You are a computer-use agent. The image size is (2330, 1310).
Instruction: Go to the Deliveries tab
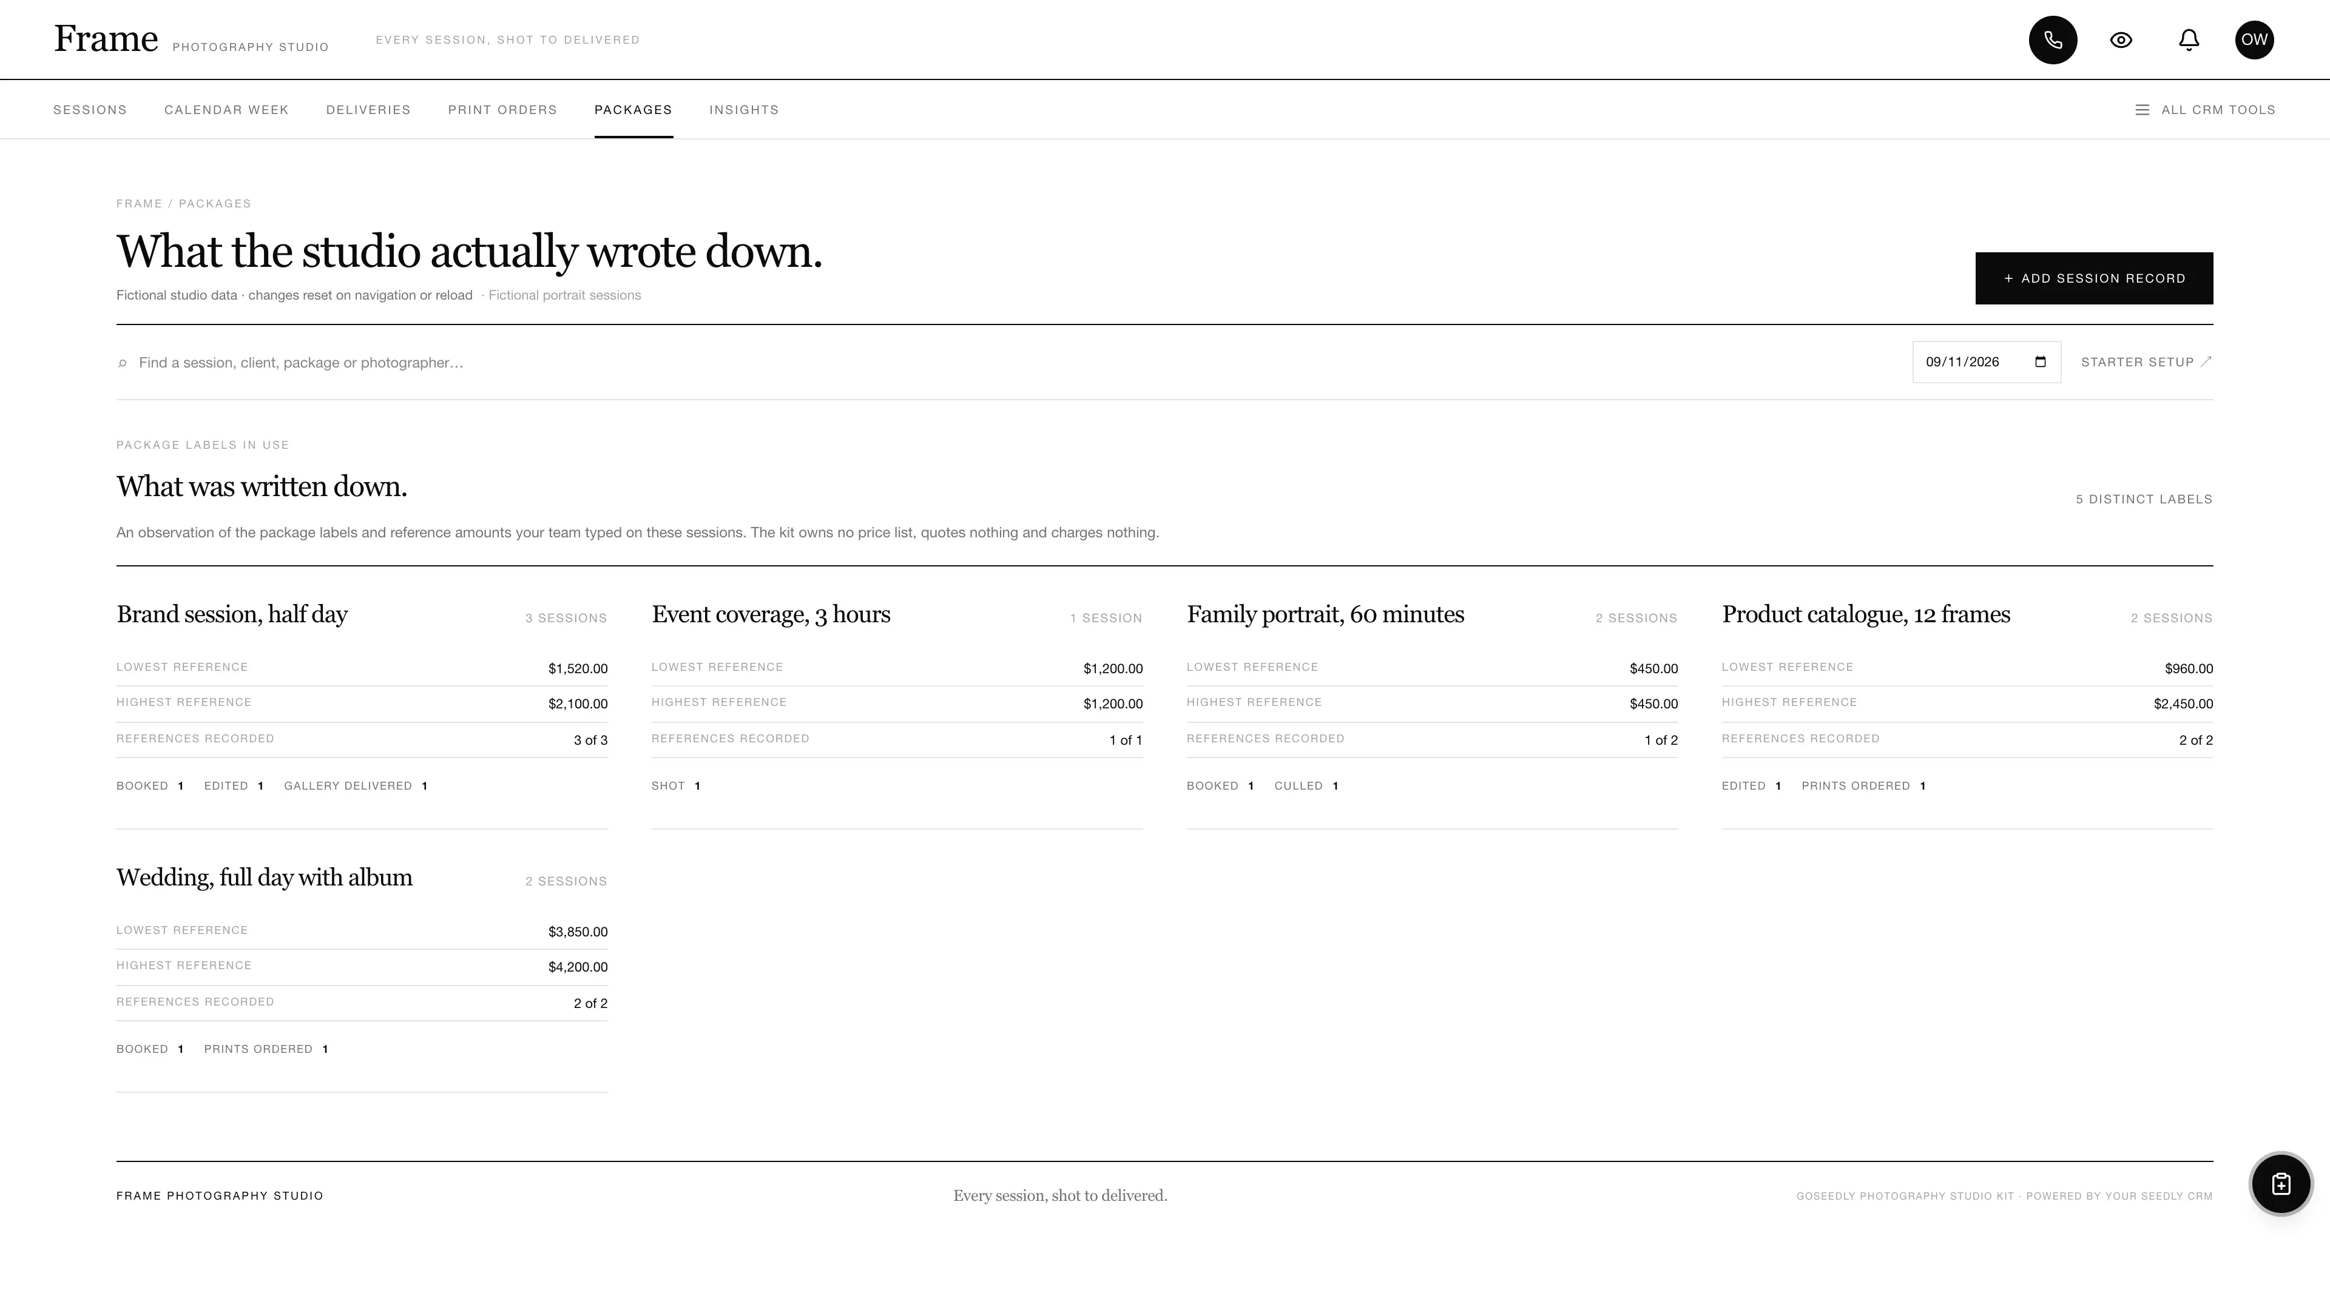(x=368, y=109)
